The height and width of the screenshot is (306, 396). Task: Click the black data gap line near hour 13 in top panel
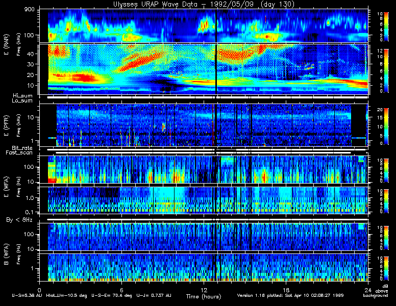(x=216, y=25)
